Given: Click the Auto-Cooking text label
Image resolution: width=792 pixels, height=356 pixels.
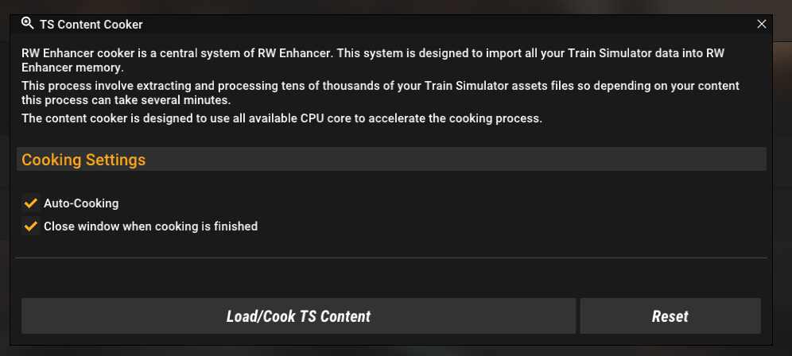Looking at the screenshot, I should point(81,203).
